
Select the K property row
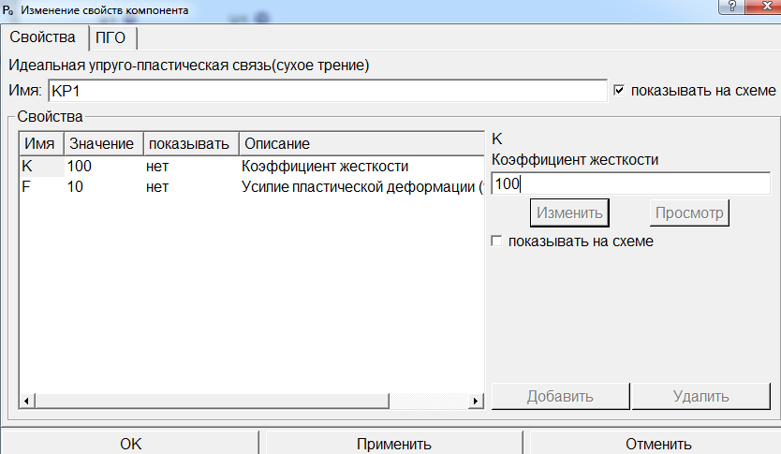[x=187, y=167]
